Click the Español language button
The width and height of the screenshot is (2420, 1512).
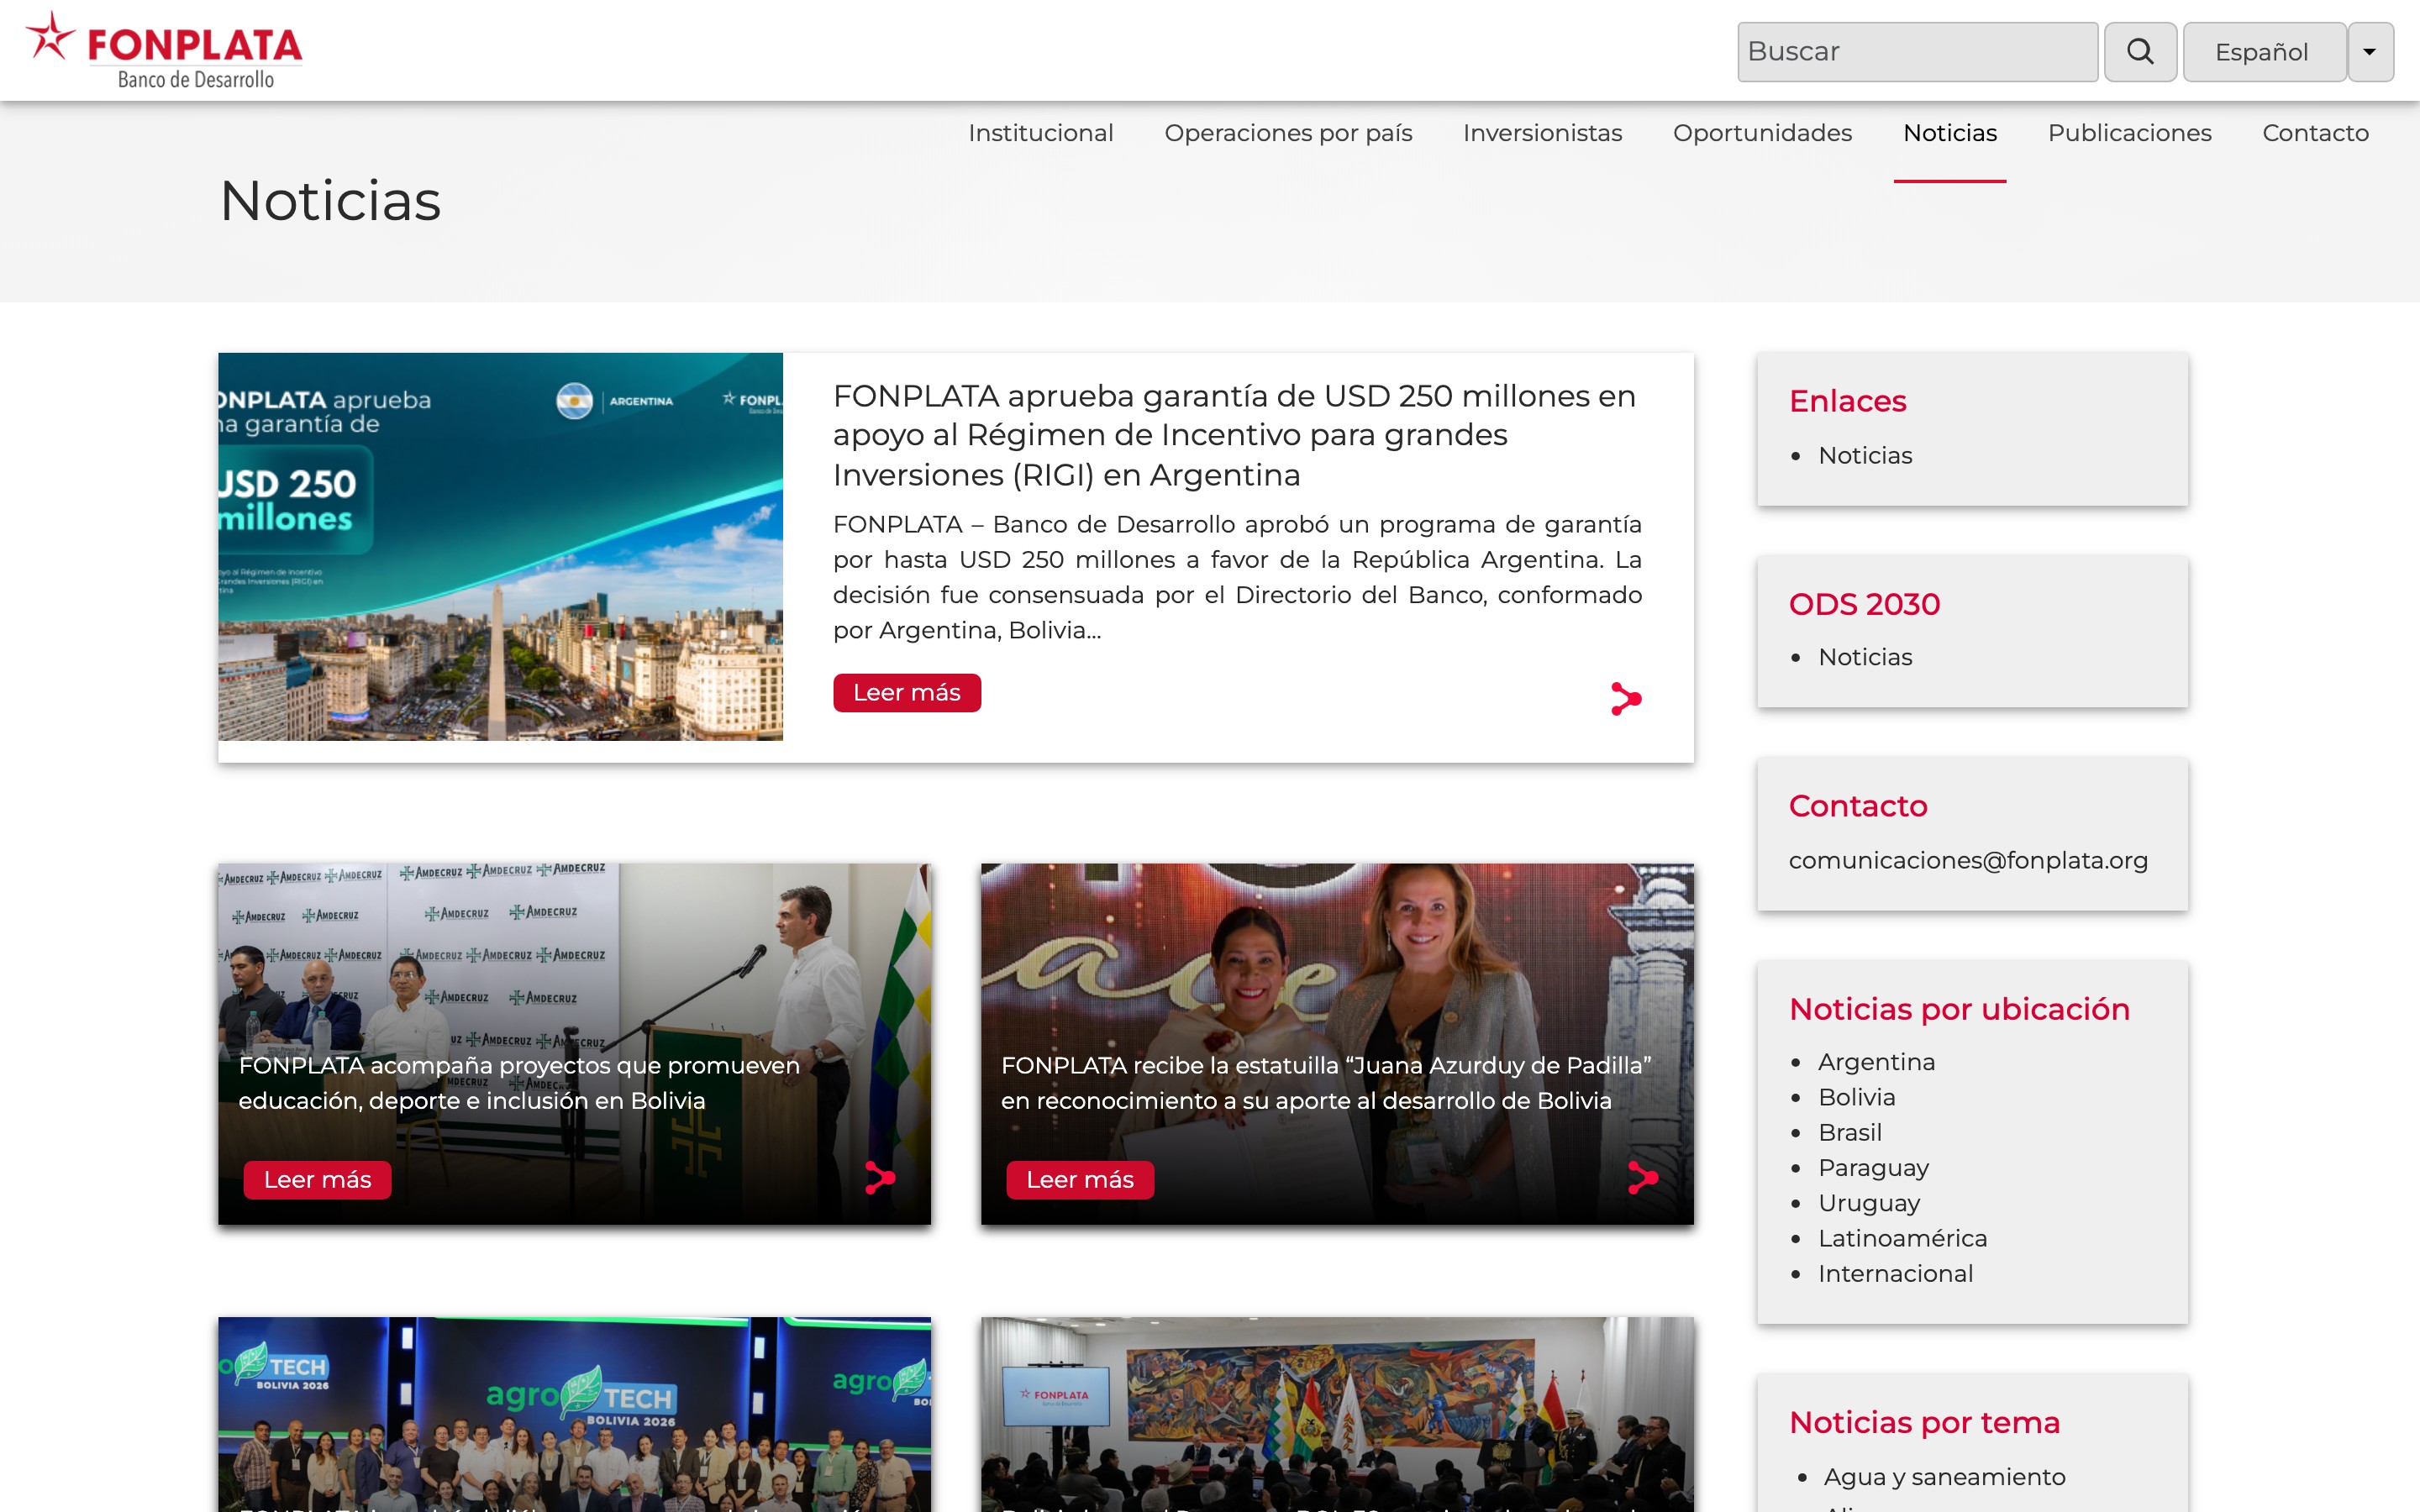2263,52
